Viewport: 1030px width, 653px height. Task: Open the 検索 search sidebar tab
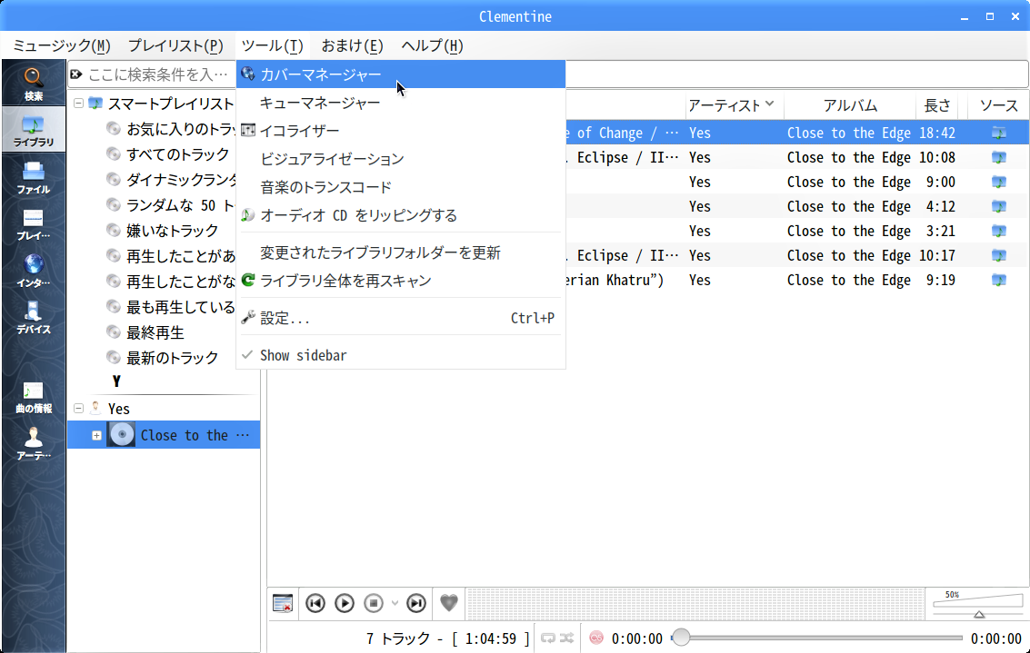click(x=34, y=84)
